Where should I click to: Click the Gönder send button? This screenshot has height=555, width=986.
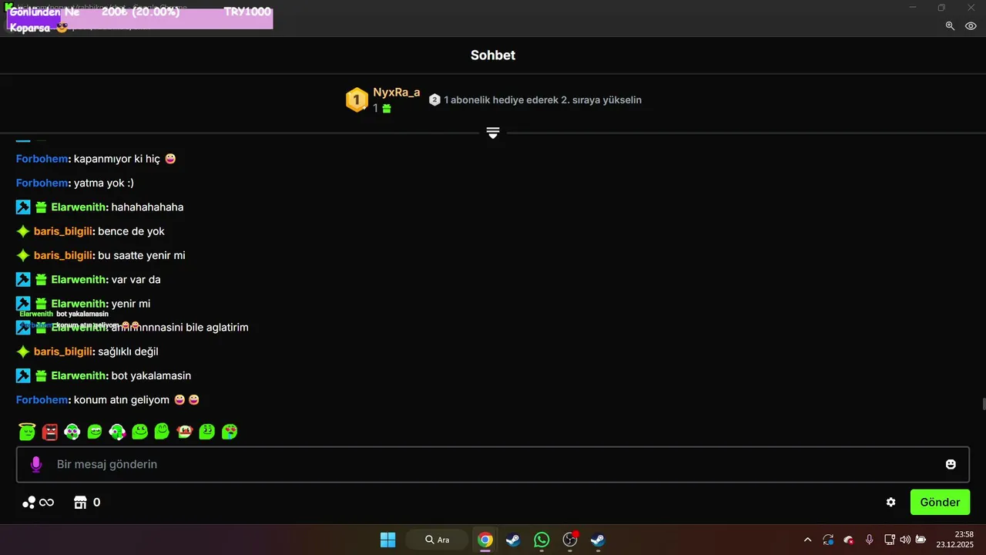pyautogui.click(x=940, y=502)
